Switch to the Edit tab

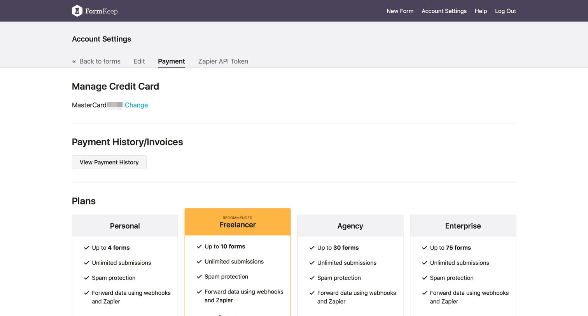tap(139, 61)
